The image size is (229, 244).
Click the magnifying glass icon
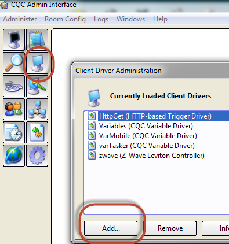(x=14, y=63)
